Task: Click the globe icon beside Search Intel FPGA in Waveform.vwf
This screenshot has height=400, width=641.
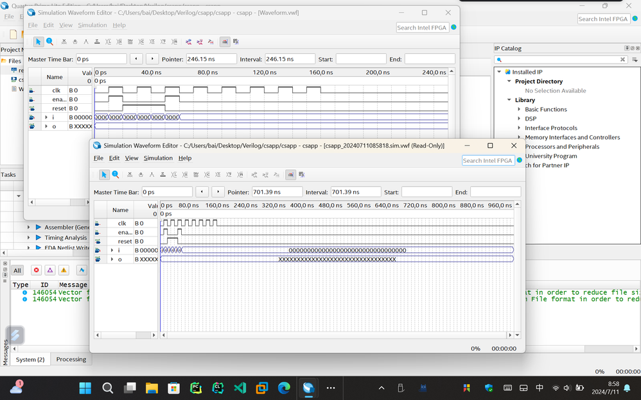Action: (454, 27)
